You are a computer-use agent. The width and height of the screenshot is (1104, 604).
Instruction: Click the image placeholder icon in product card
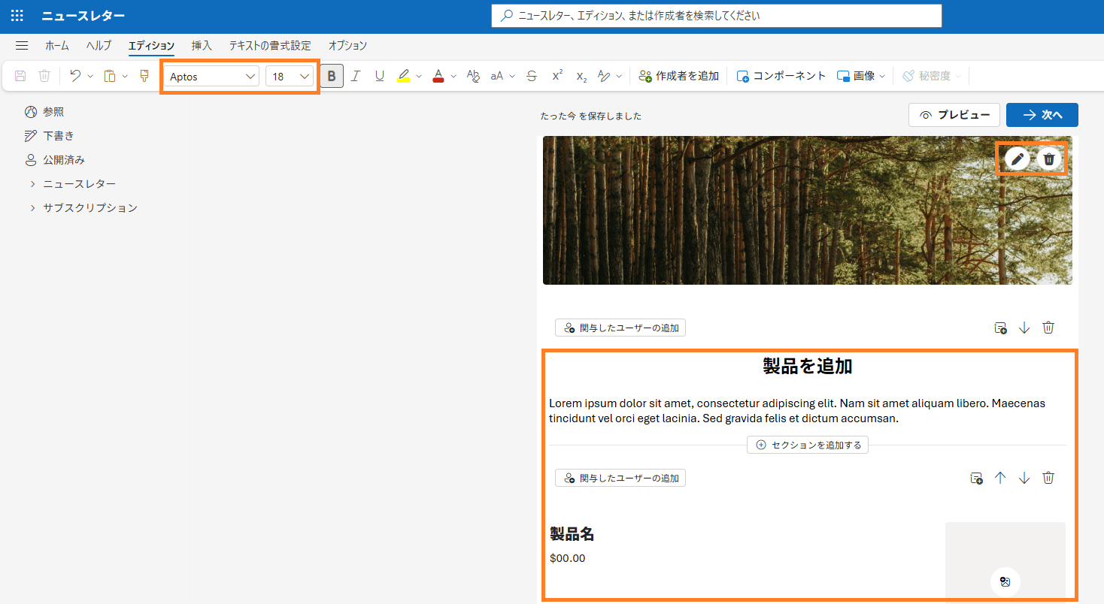[x=1005, y=581]
